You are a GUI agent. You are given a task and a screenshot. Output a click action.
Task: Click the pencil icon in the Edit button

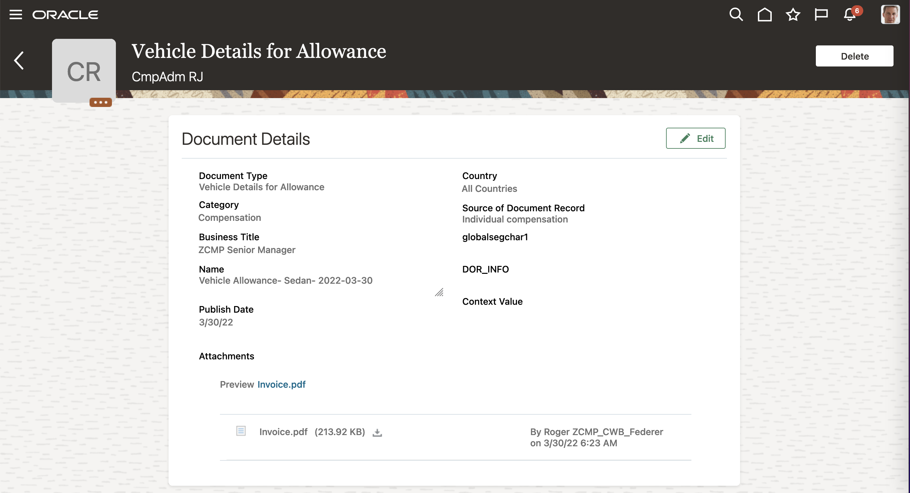pos(684,139)
